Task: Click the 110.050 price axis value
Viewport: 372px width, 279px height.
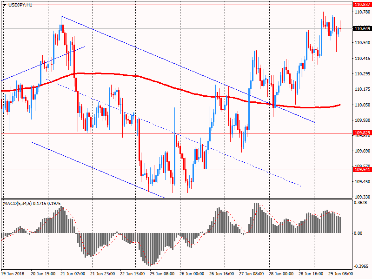Action: tap(362, 105)
